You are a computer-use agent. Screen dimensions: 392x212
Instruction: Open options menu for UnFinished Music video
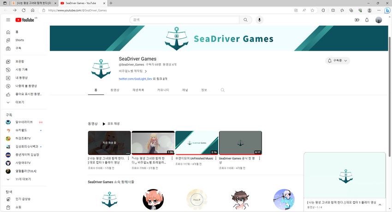point(216,159)
